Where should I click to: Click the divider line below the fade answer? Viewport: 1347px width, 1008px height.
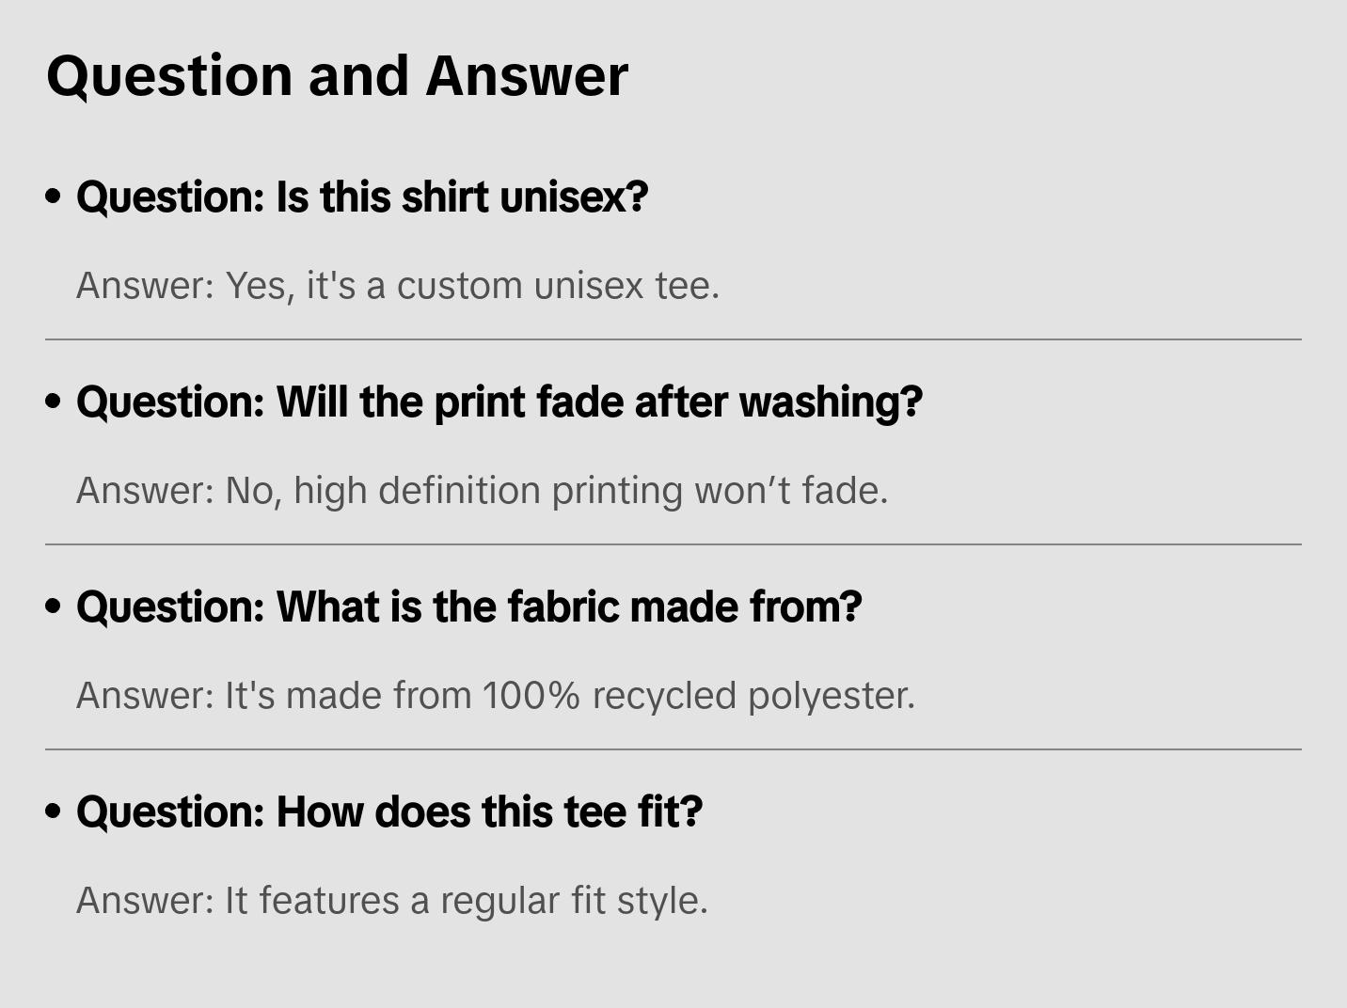point(673,544)
